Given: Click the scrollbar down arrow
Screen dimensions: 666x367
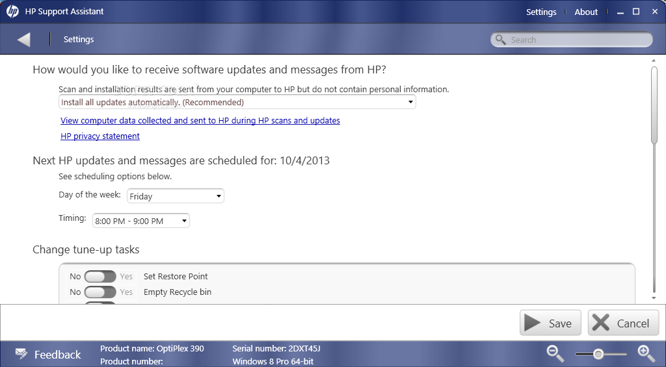Looking at the screenshot, I should 654,298.
